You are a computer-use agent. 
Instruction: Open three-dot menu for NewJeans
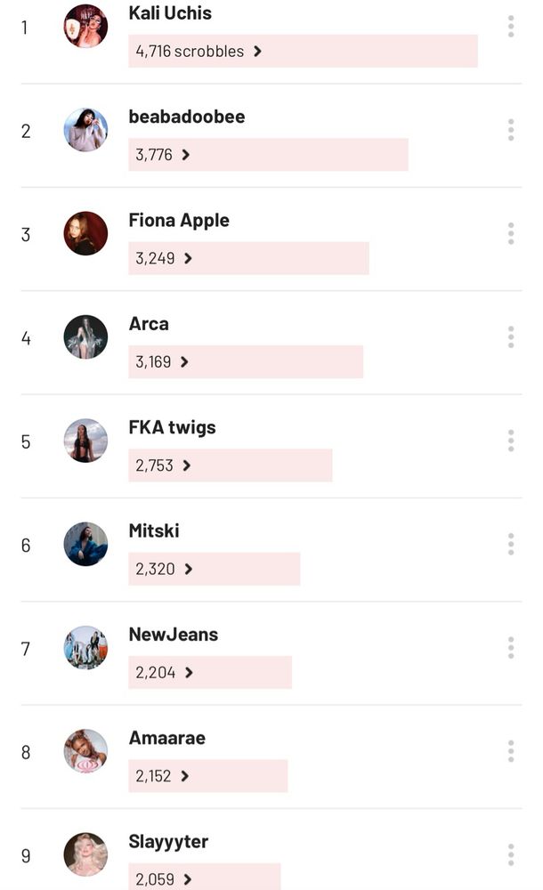[511, 648]
